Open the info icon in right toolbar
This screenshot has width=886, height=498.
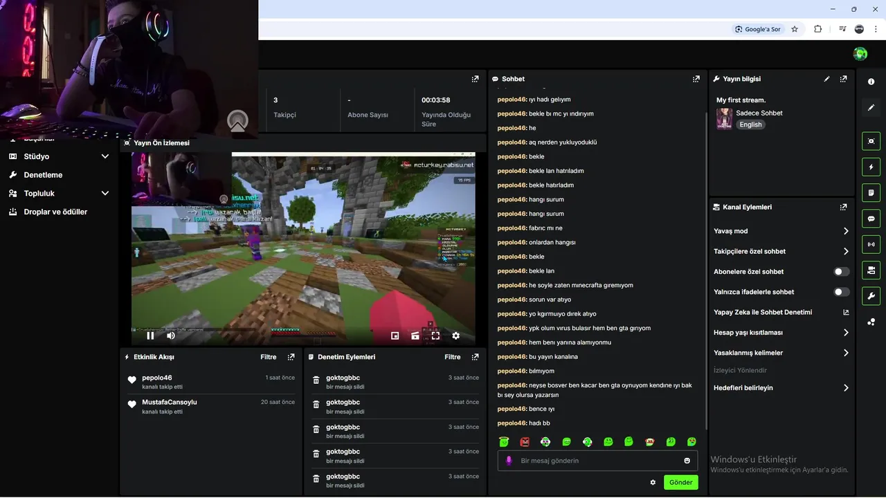[871, 82]
